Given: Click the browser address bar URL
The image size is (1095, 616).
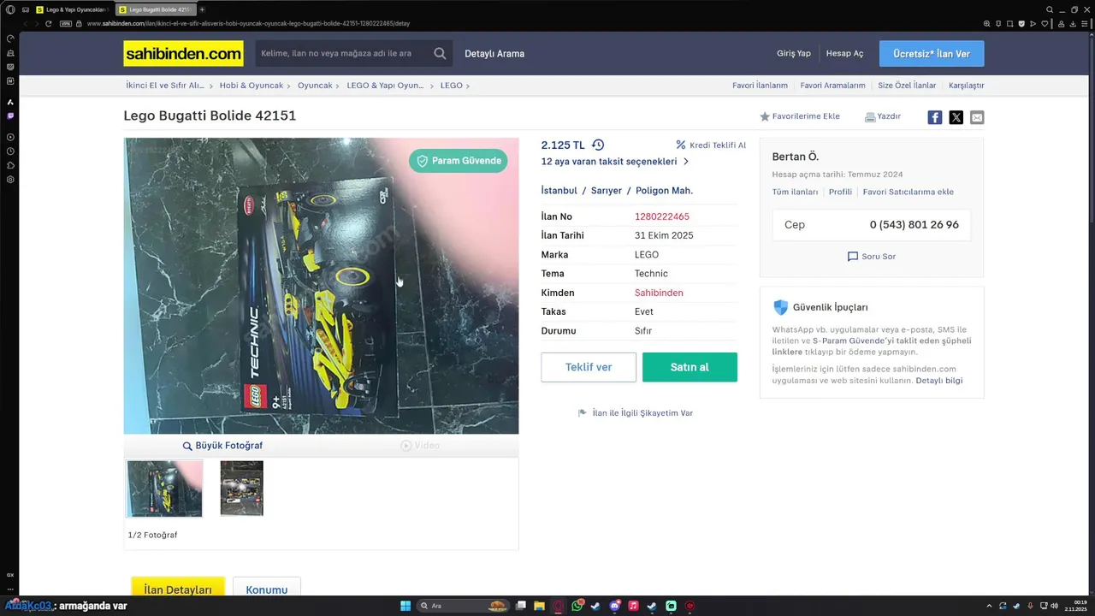Looking at the screenshot, I should pos(248,23).
